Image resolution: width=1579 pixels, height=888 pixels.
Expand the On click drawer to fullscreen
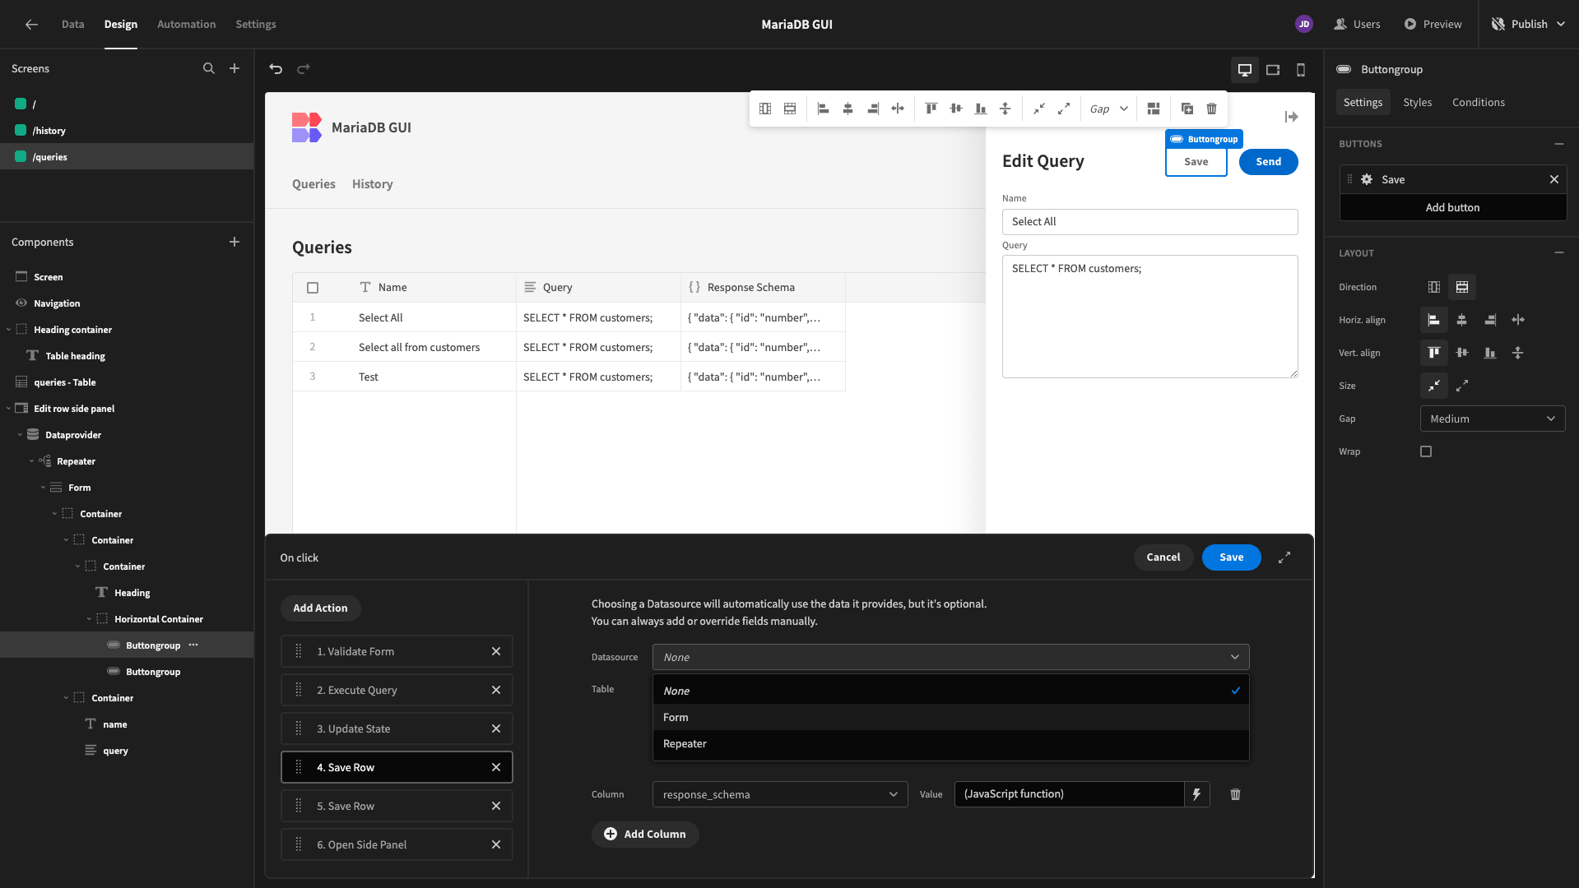[x=1284, y=557]
